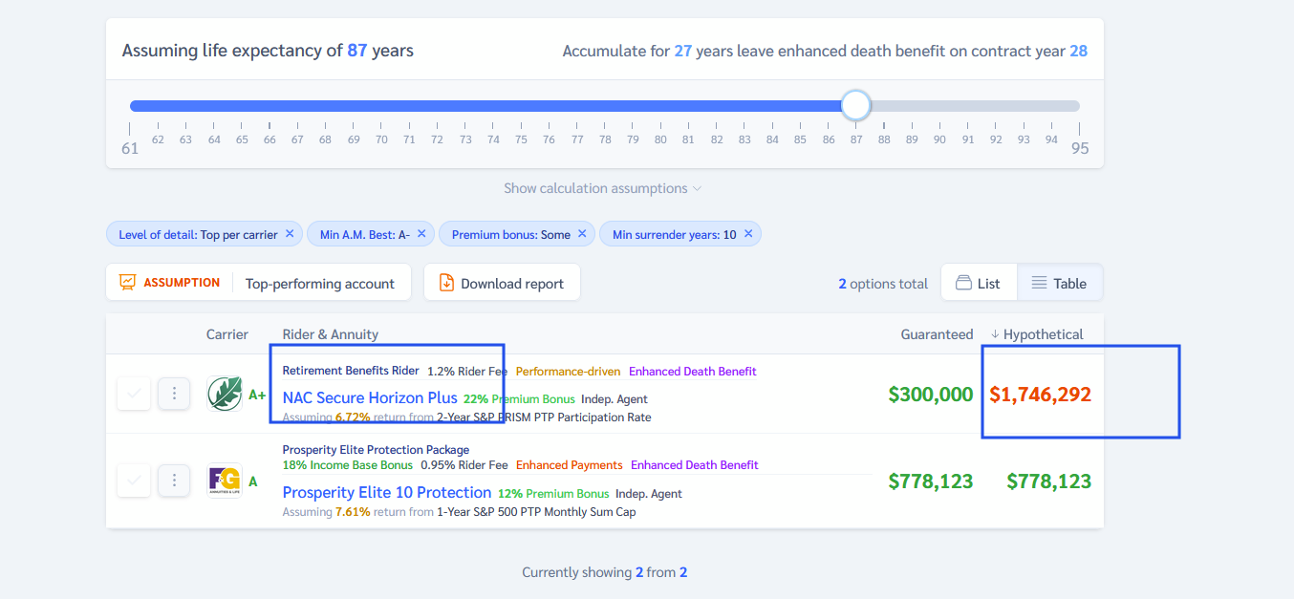Open three-dot menu for NAC Secure Horizon Plus
This screenshot has width=1294, height=599.
click(x=174, y=393)
